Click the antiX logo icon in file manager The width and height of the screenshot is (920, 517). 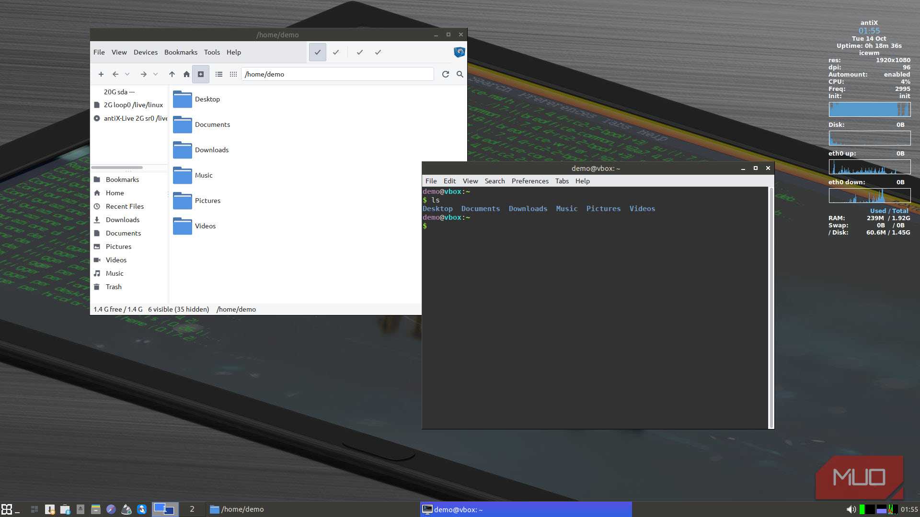pyautogui.click(x=459, y=52)
